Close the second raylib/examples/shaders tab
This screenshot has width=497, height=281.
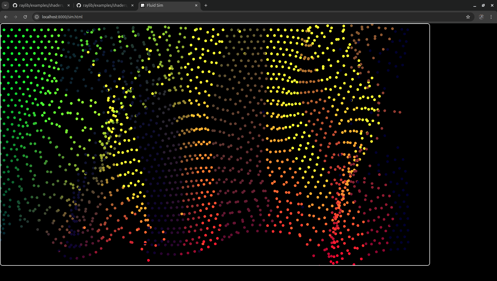(132, 5)
